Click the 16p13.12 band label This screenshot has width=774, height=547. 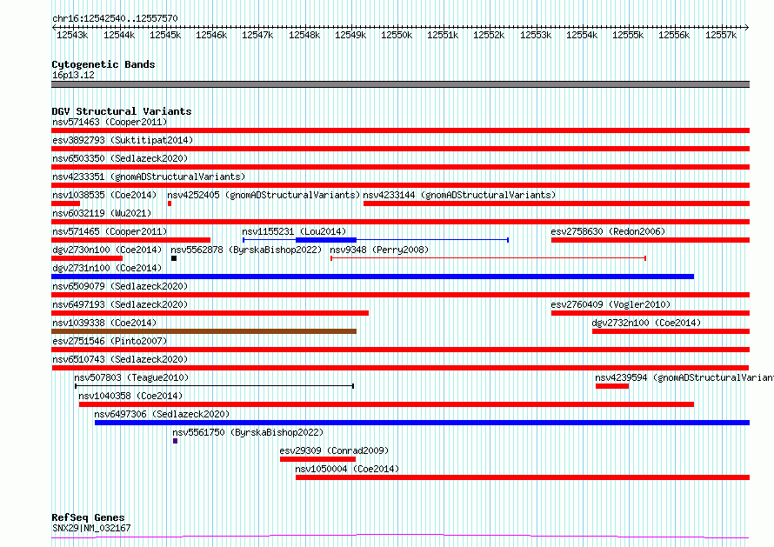(x=73, y=75)
